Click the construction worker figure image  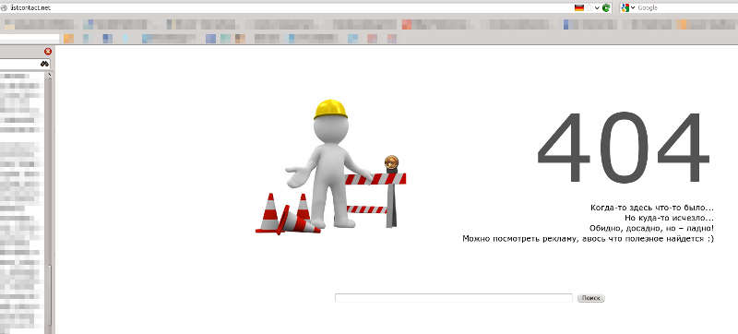tap(331, 166)
